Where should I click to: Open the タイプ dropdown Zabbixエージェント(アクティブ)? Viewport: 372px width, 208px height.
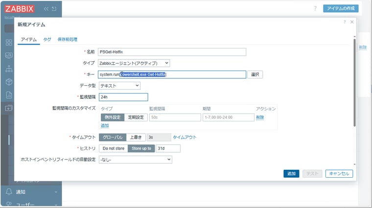tap(134, 63)
